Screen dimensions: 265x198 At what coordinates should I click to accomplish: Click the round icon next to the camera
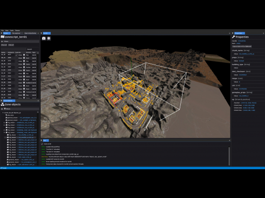49,38
